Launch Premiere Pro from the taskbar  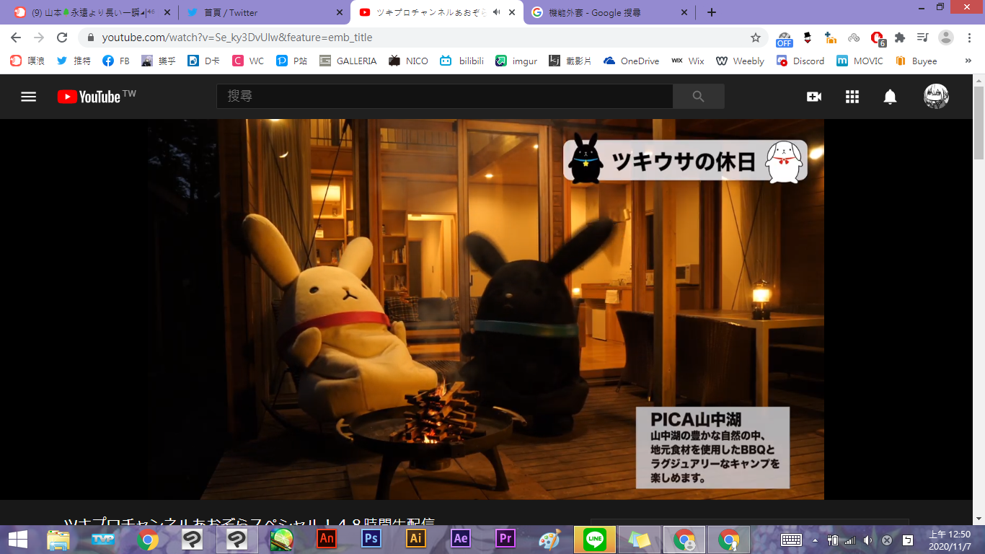(505, 540)
